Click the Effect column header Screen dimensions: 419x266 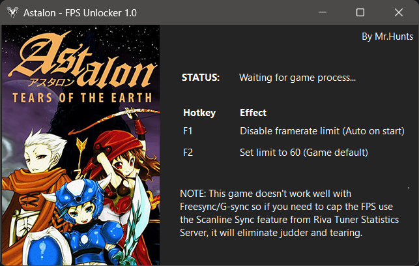pyautogui.click(x=253, y=113)
